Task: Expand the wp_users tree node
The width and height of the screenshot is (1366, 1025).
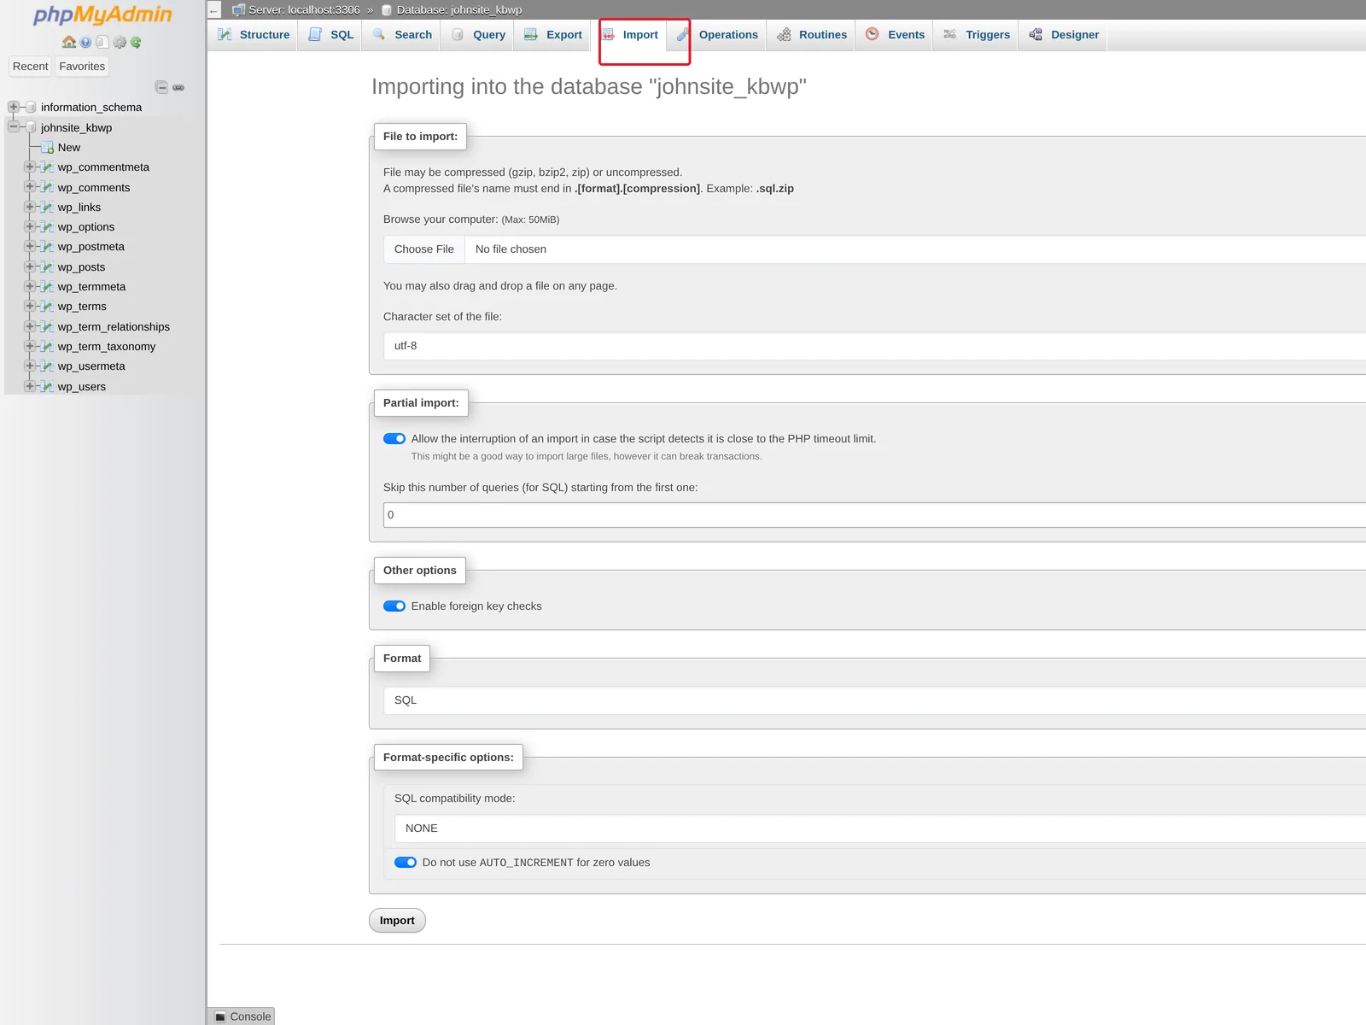Action: point(30,387)
